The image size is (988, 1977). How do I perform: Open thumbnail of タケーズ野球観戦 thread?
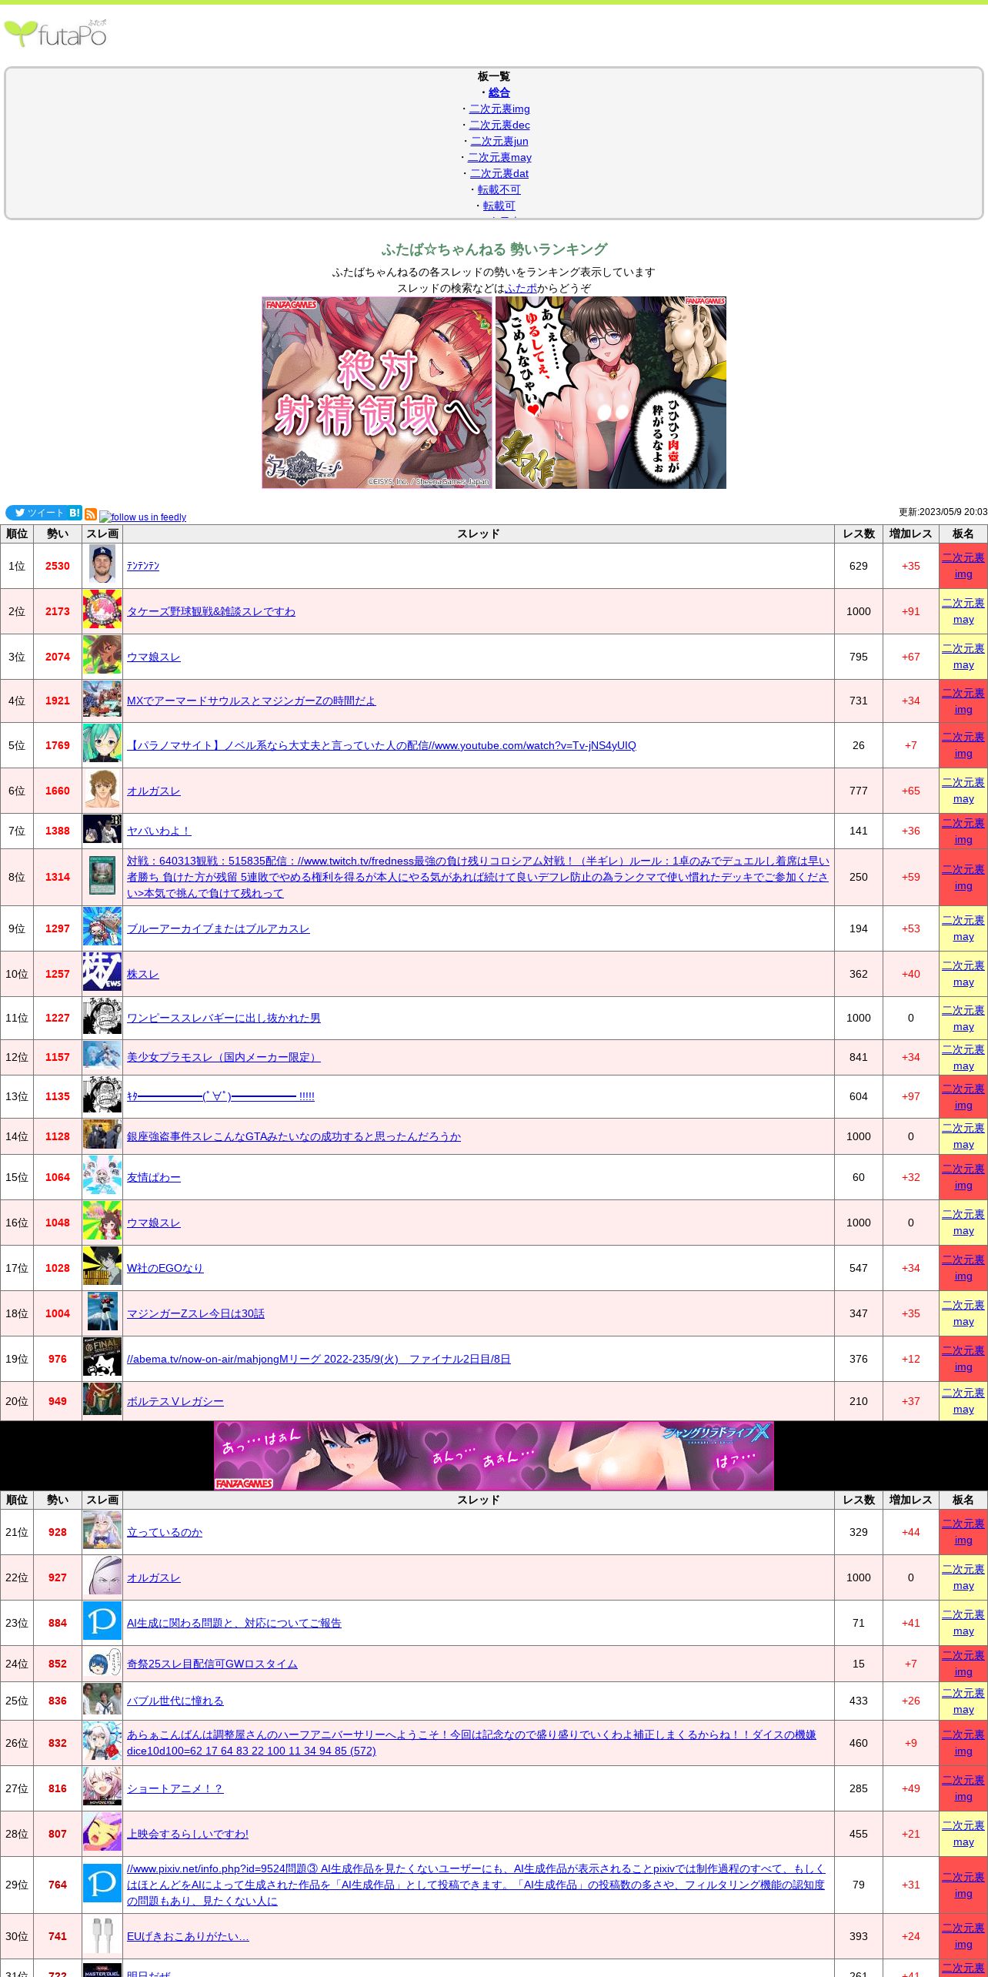(102, 610)
